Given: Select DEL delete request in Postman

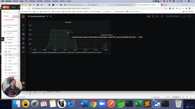Looking at the screenshot, I should [10, 67].
